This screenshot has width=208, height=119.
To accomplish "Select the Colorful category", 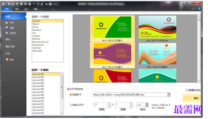I will [x=37, y=48].
